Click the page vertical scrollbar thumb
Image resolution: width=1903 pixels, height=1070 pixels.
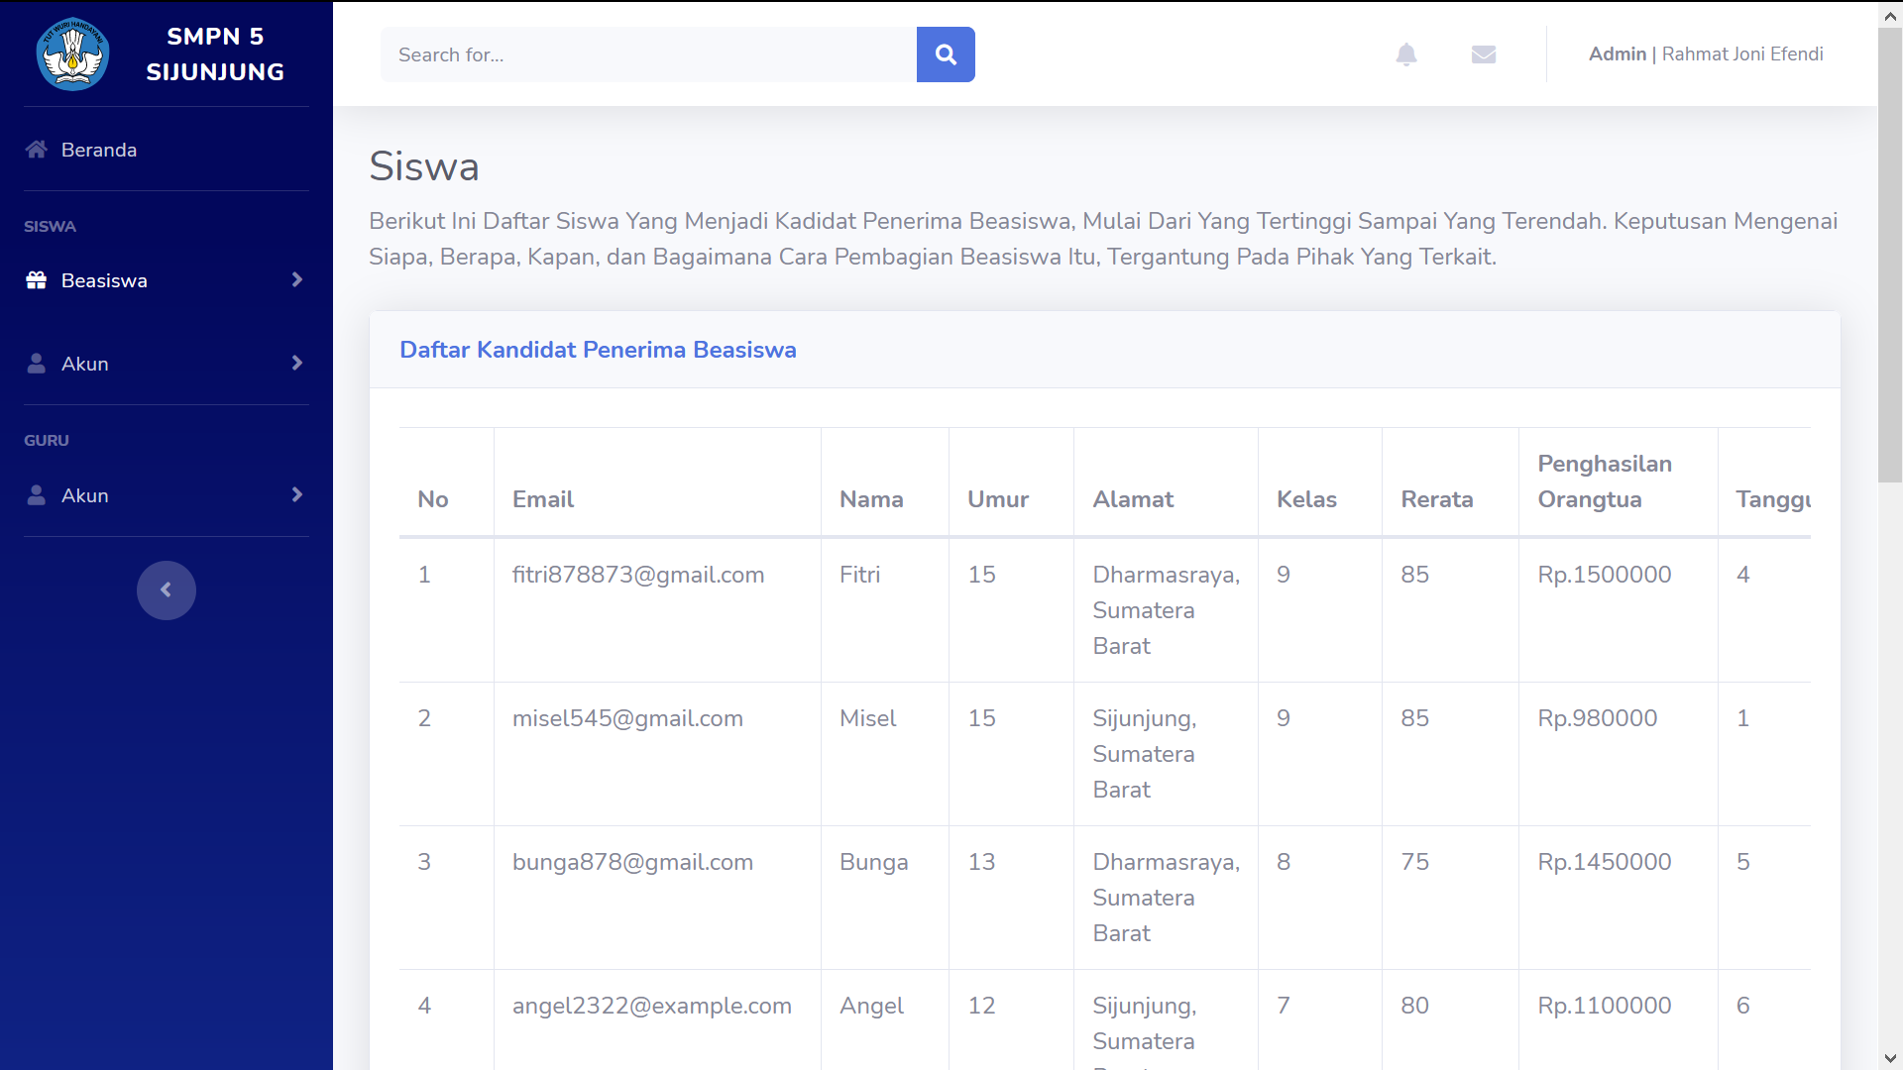1889,253
